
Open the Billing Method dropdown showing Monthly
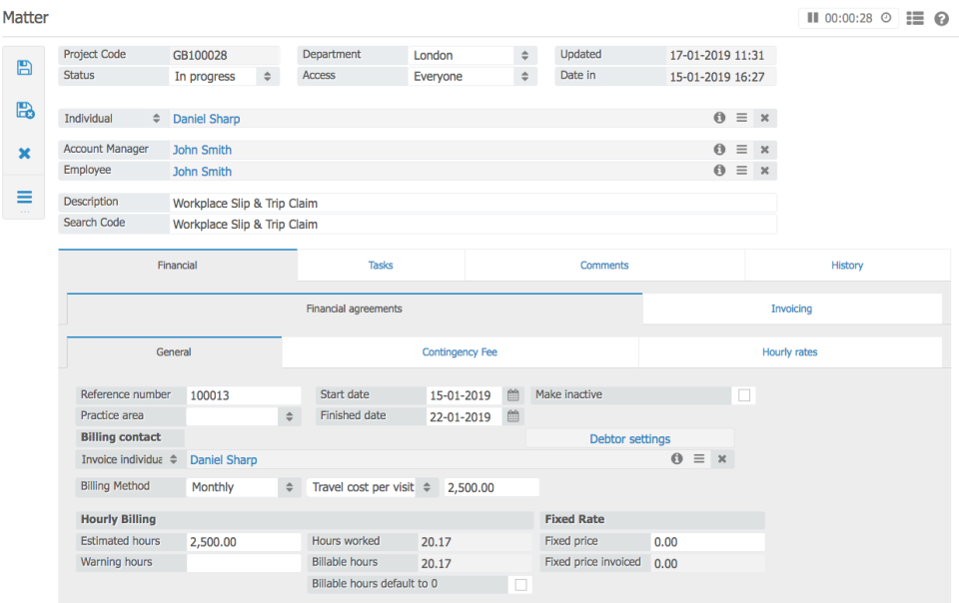click(x=288, y=486)
